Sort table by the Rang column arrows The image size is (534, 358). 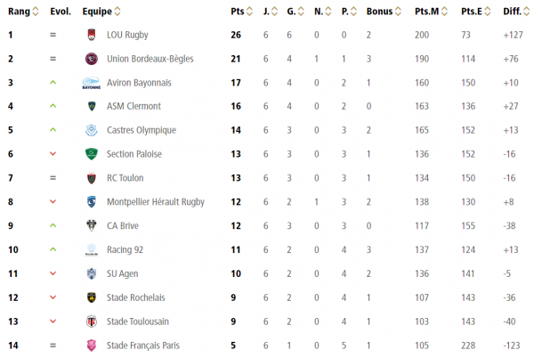[x=35, y=12]
